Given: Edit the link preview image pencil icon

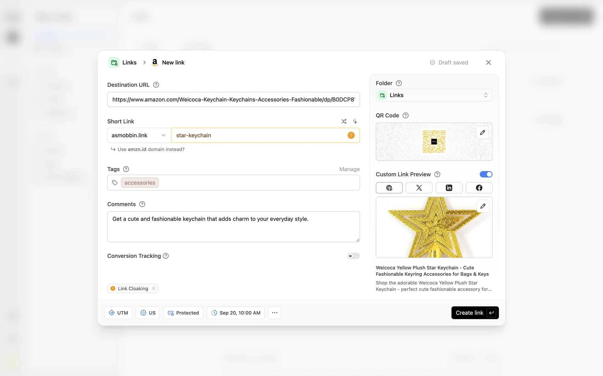Looking at the screenshot, I should [483, 206].
